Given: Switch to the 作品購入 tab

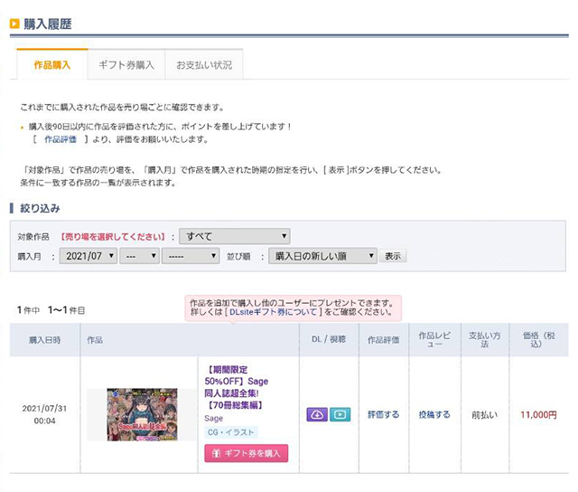Looking at the screenshot, I should (x=52, y=65).
